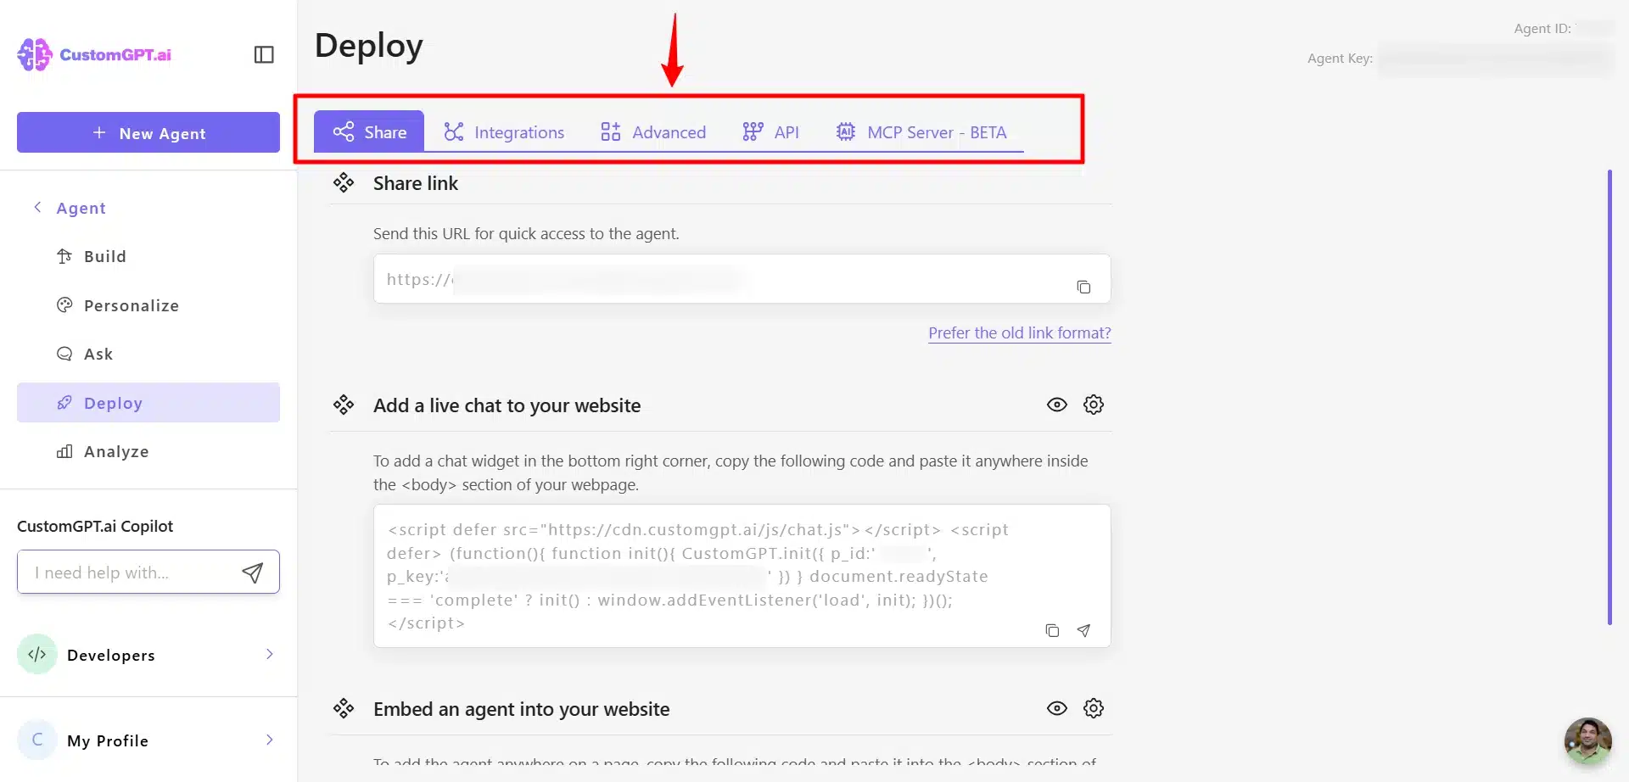This screenshot has height=782, width=1629.
Task: Click the Agent Key value field
Action: [x=1496, y=59]
